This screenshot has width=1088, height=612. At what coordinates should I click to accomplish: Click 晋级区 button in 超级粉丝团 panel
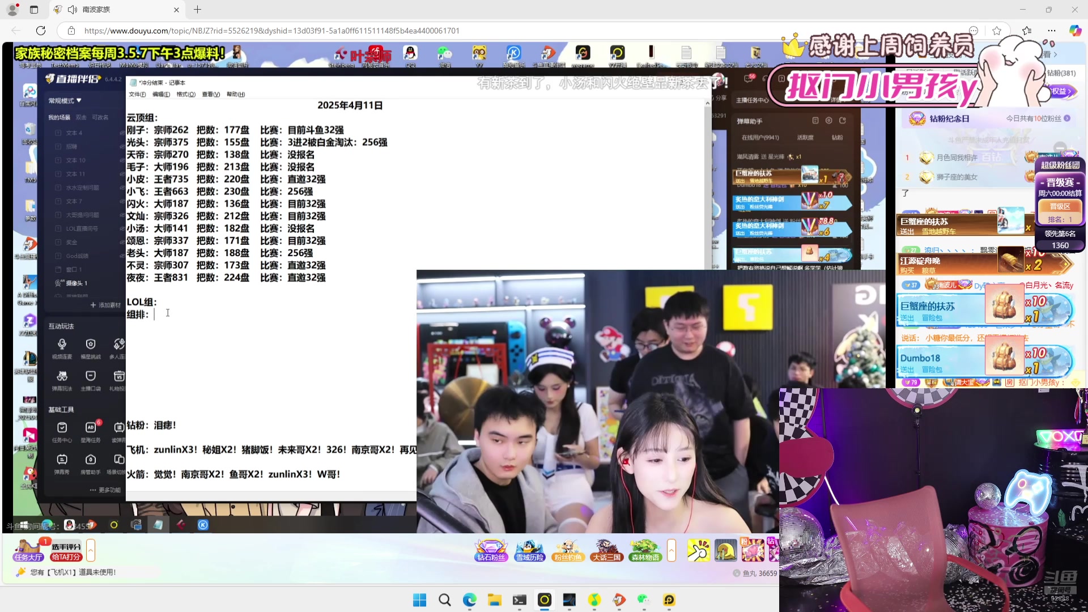click(x=1060, y=206)
